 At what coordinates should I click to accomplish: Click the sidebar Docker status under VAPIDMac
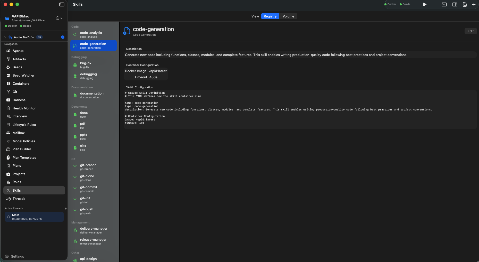point(11,26)
